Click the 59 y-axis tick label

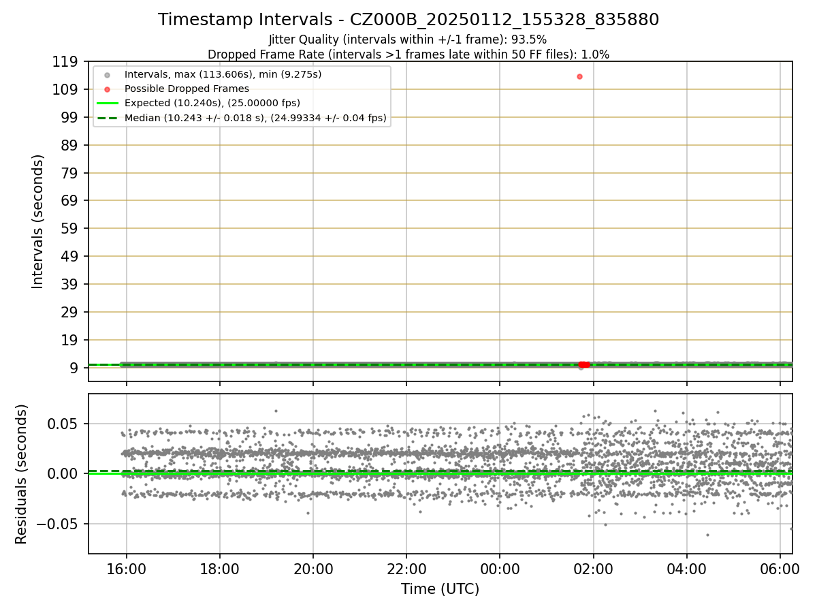click(71, 229)
